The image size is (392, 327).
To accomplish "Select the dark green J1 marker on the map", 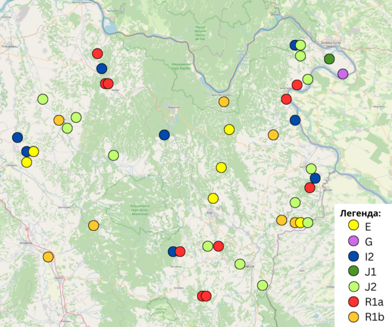I will [329, 59].
